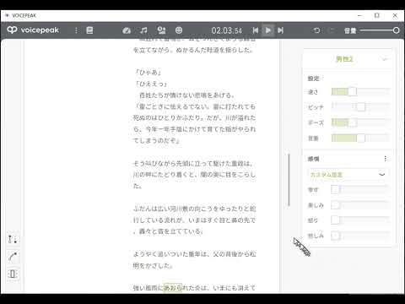This screenshot has height=304, width=405.
Task: Set the 悲しみ emotion slider
Action: point(360,236)
